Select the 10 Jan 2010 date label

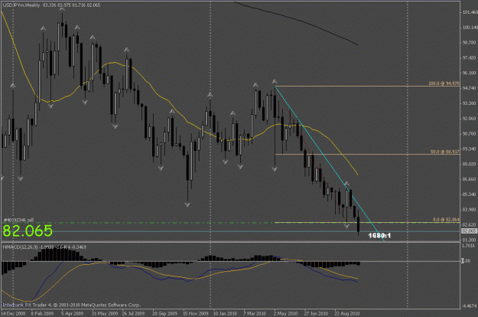pos(225,313)
